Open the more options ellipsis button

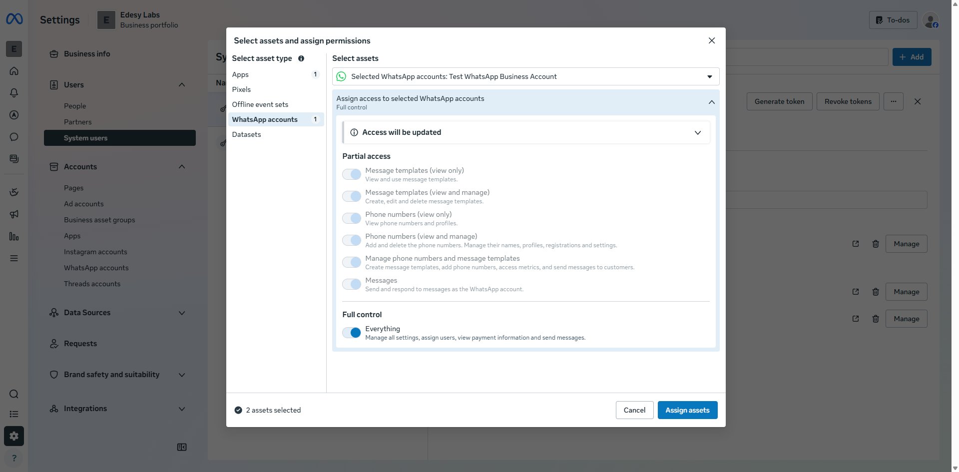894,101
